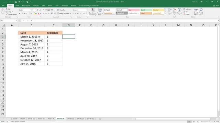Click the Borders icon in Font group
The image size is (220, 123).
[x=30, y=14]
